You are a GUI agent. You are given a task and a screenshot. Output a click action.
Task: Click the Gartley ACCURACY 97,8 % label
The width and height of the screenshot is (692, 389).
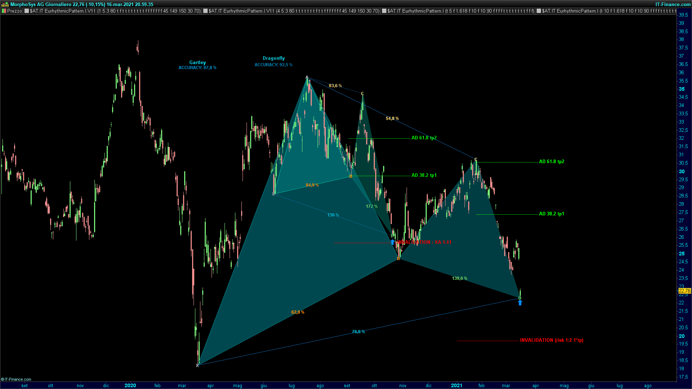click(198, 68)
